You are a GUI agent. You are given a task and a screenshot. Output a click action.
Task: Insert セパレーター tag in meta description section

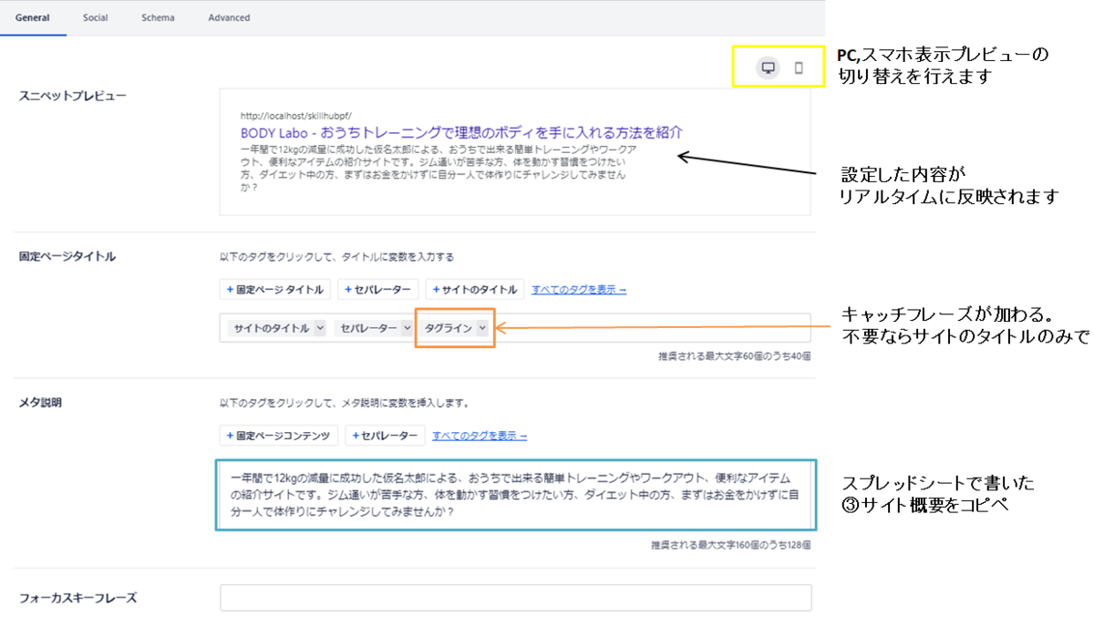[385, 436]
